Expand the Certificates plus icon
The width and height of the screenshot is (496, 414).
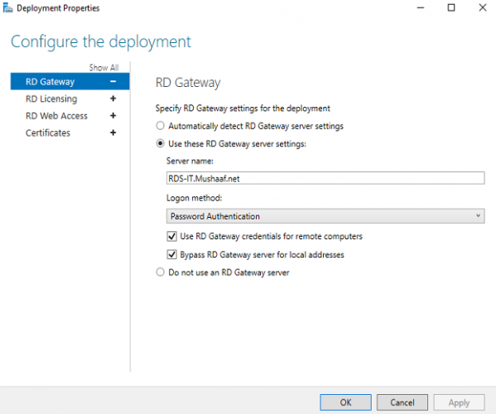click(113, 132)
